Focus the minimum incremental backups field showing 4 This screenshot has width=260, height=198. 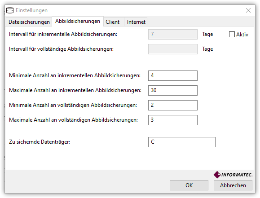pyautogui.click(x=173, y=75)
